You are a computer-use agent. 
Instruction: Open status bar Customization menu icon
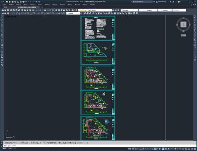195,149
